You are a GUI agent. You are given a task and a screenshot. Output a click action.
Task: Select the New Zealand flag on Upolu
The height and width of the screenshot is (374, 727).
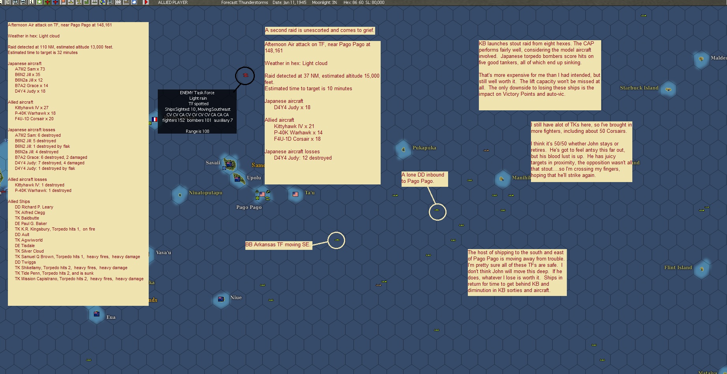coord(237,179)
